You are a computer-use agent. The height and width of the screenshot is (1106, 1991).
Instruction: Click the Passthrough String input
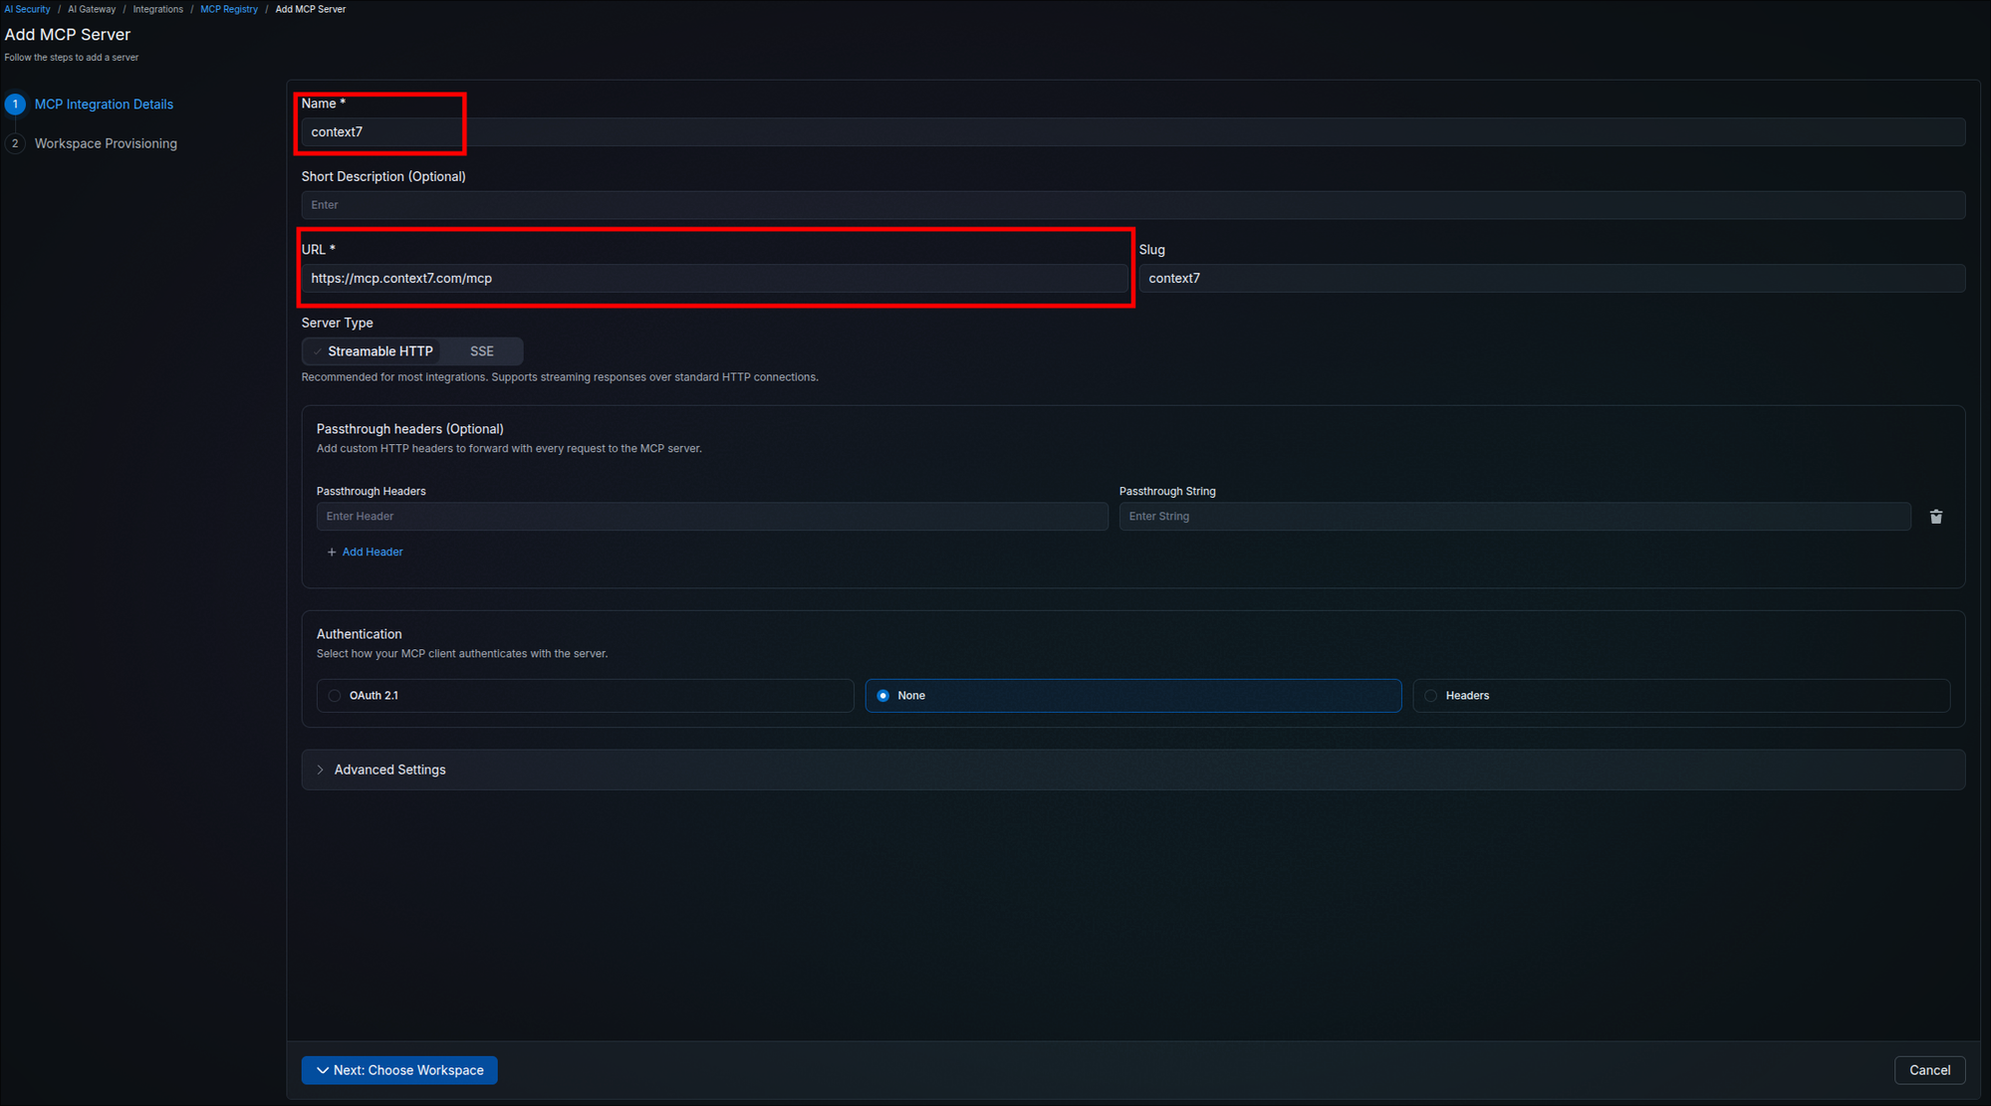coord(1515,516)
